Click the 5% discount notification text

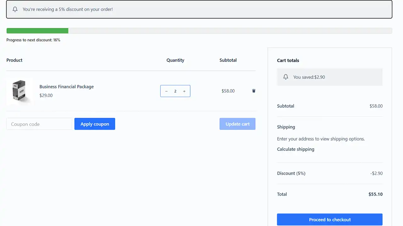click(x=68, y=9)
